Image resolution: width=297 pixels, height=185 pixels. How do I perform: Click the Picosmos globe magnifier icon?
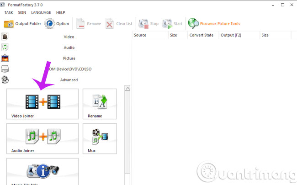193,23
